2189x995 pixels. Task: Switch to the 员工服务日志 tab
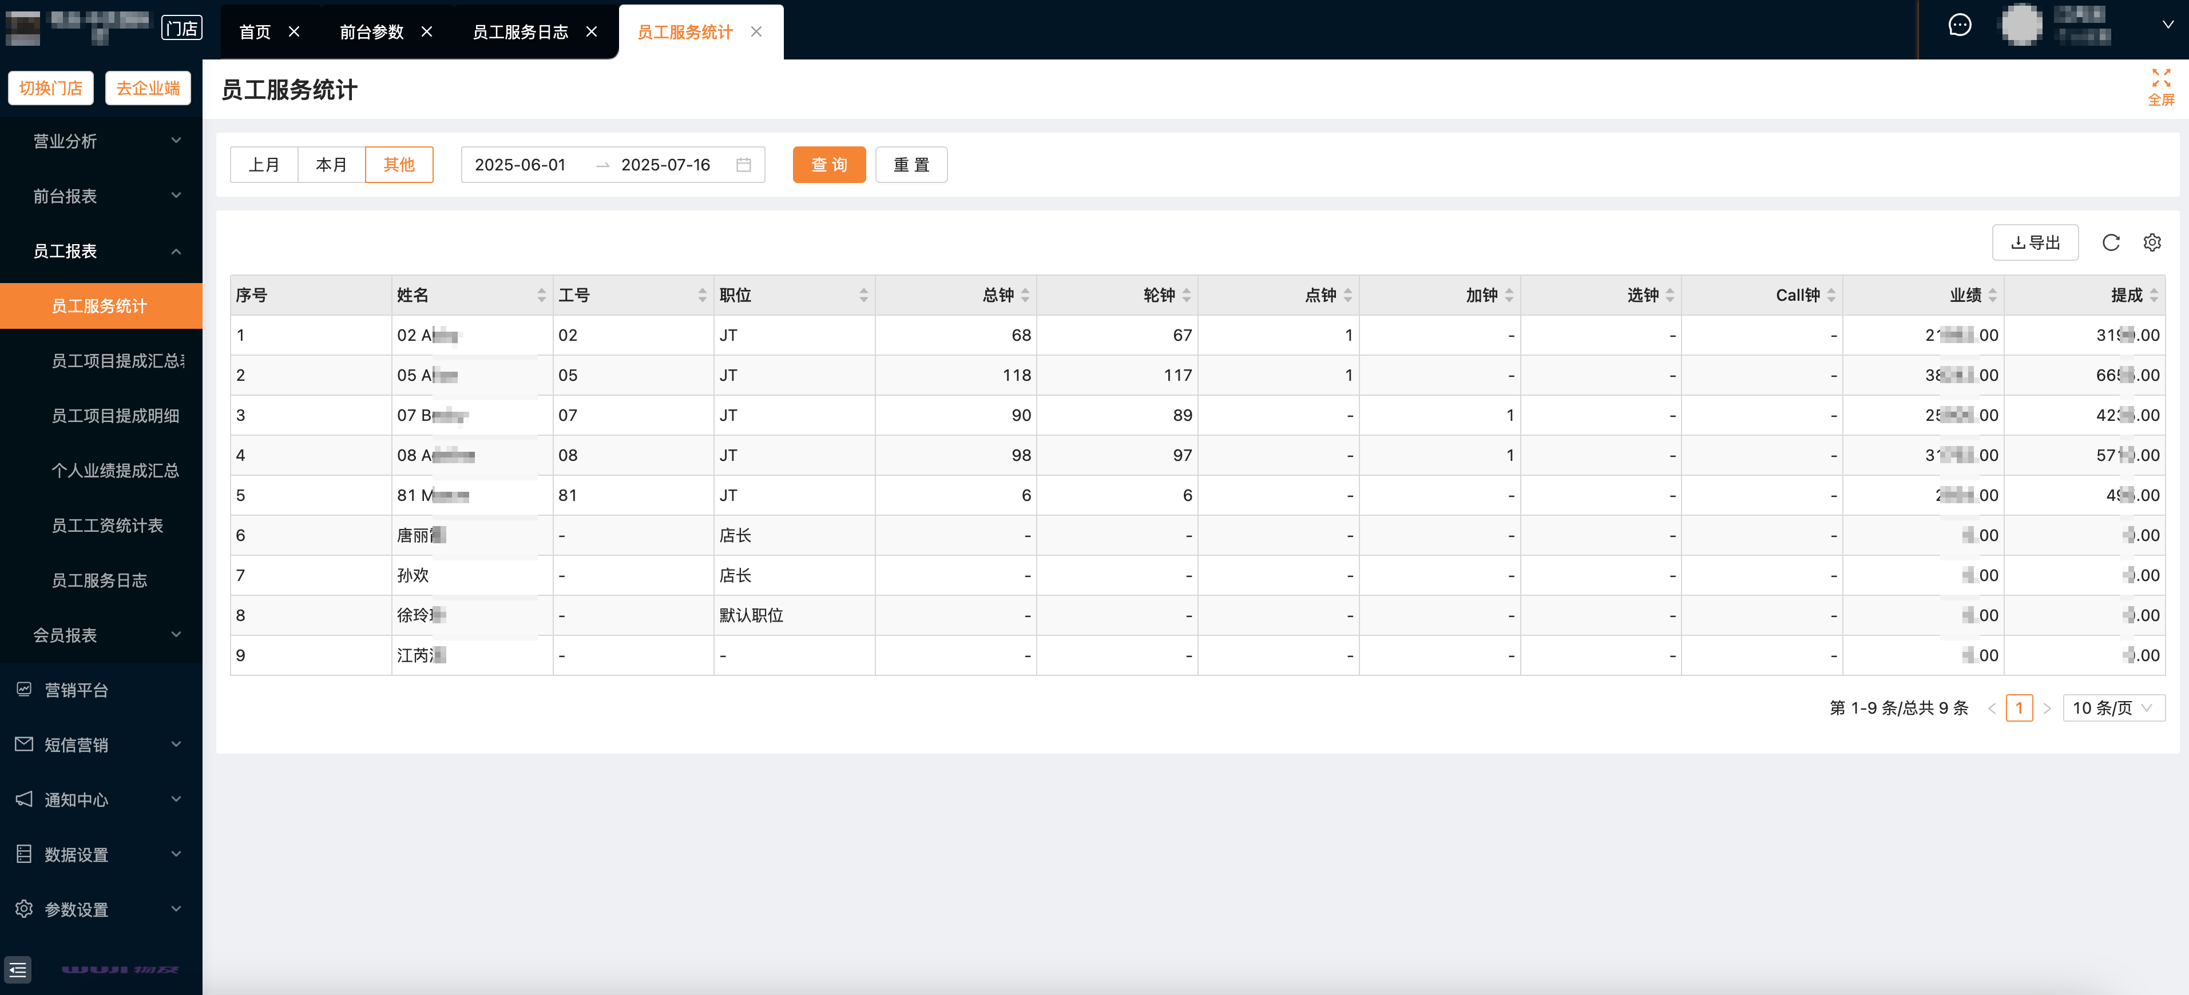[520, 32]
